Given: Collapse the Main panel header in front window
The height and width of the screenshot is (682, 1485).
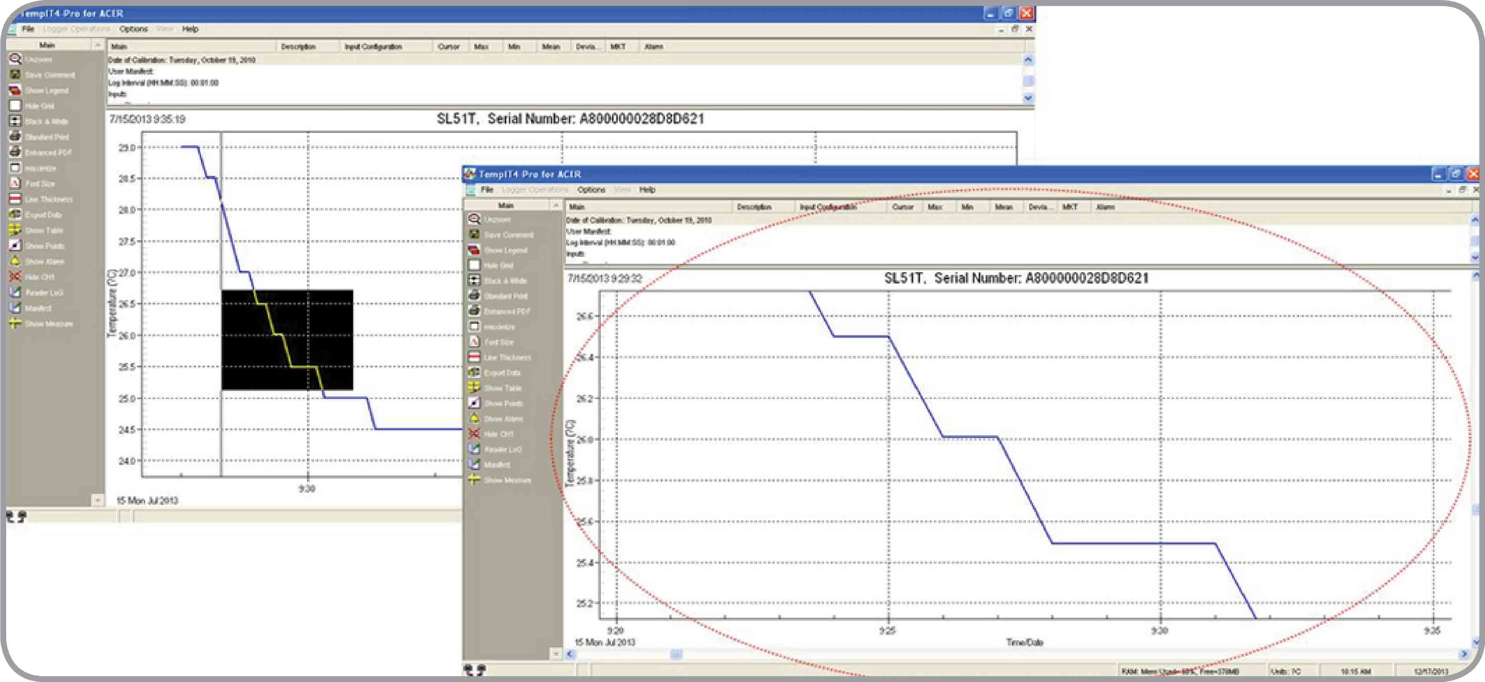Looking at the screenshot, I should tap(556, 205).
